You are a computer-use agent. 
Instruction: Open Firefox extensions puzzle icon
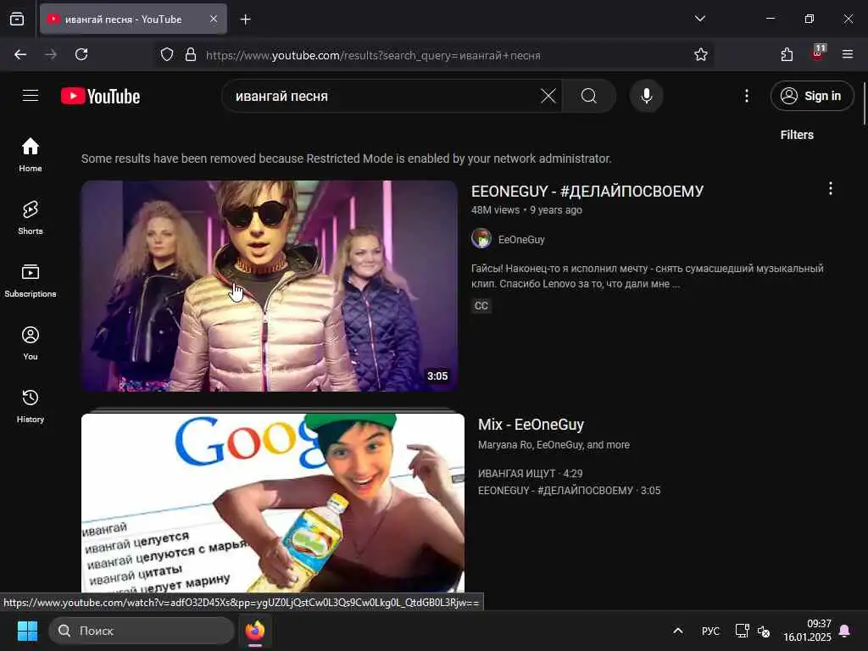click(787, 54)
